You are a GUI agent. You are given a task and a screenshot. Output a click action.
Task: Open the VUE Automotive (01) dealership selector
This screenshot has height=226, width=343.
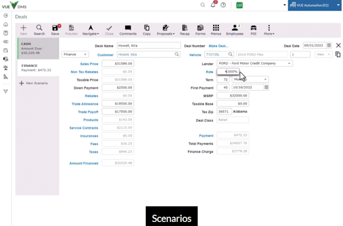click(314, 5)
